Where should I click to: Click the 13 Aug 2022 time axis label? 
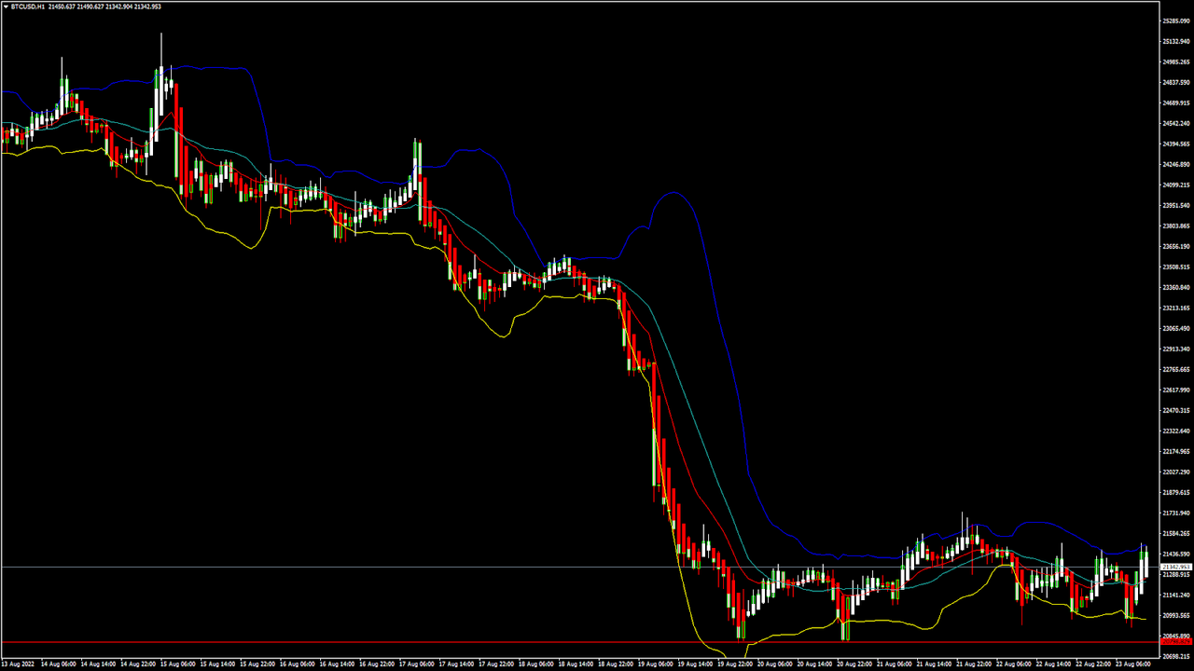tap(17, 664)
